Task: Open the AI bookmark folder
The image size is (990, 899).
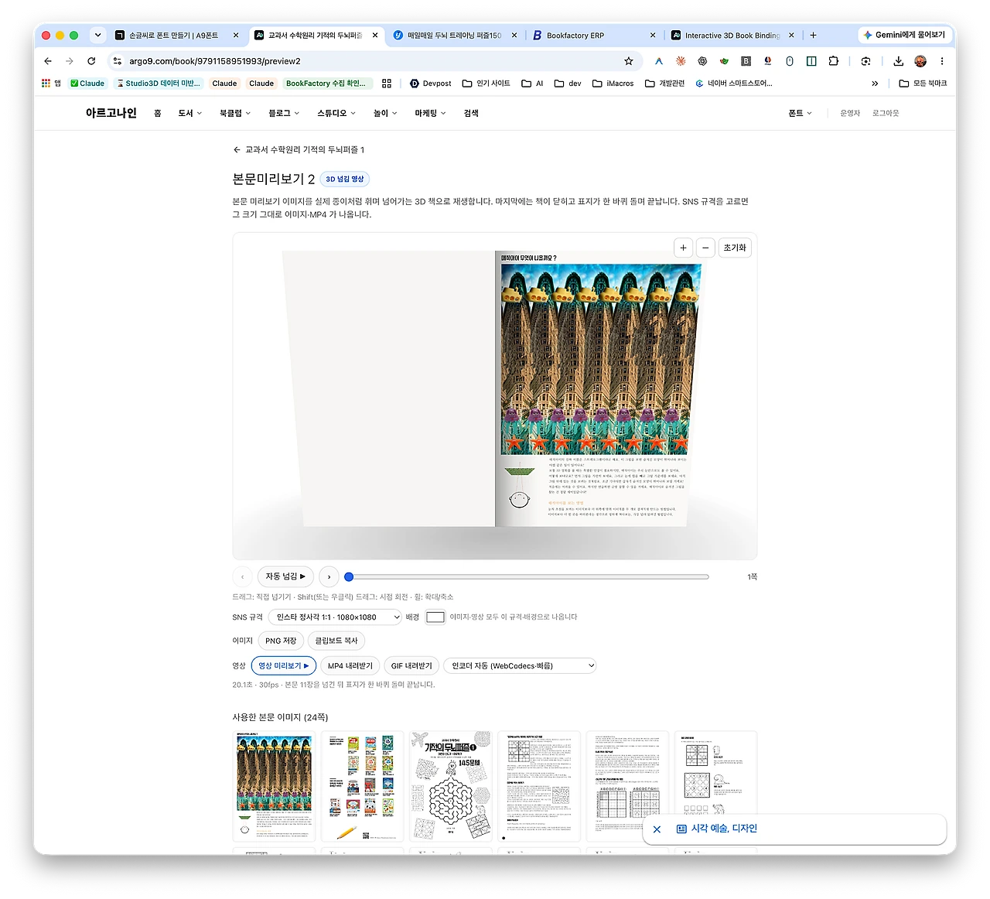Action: click(x=533, y=83)
